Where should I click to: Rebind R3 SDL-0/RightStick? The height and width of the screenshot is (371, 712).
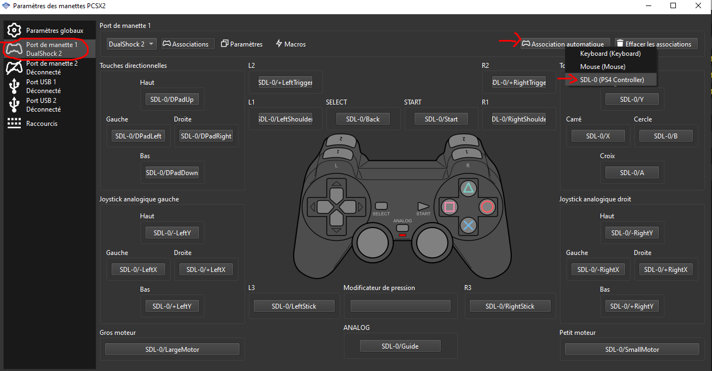tap(510, 306)
